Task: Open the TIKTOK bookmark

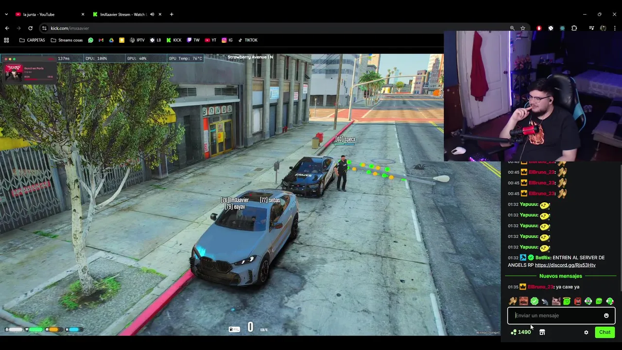Action: tap(248, 40)
